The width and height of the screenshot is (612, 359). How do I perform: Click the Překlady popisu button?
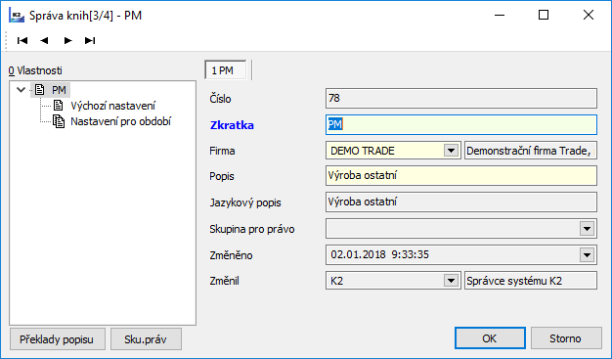57,339
